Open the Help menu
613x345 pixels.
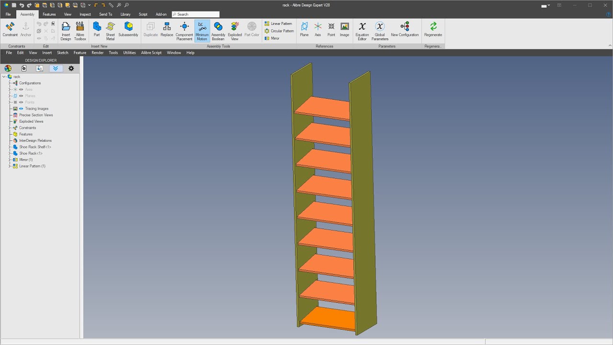click(x=191, y=53)
